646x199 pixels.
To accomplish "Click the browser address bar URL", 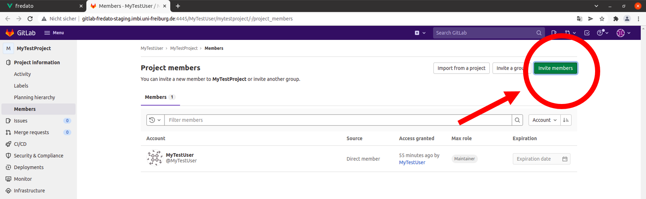I will (x=187, y=19).
